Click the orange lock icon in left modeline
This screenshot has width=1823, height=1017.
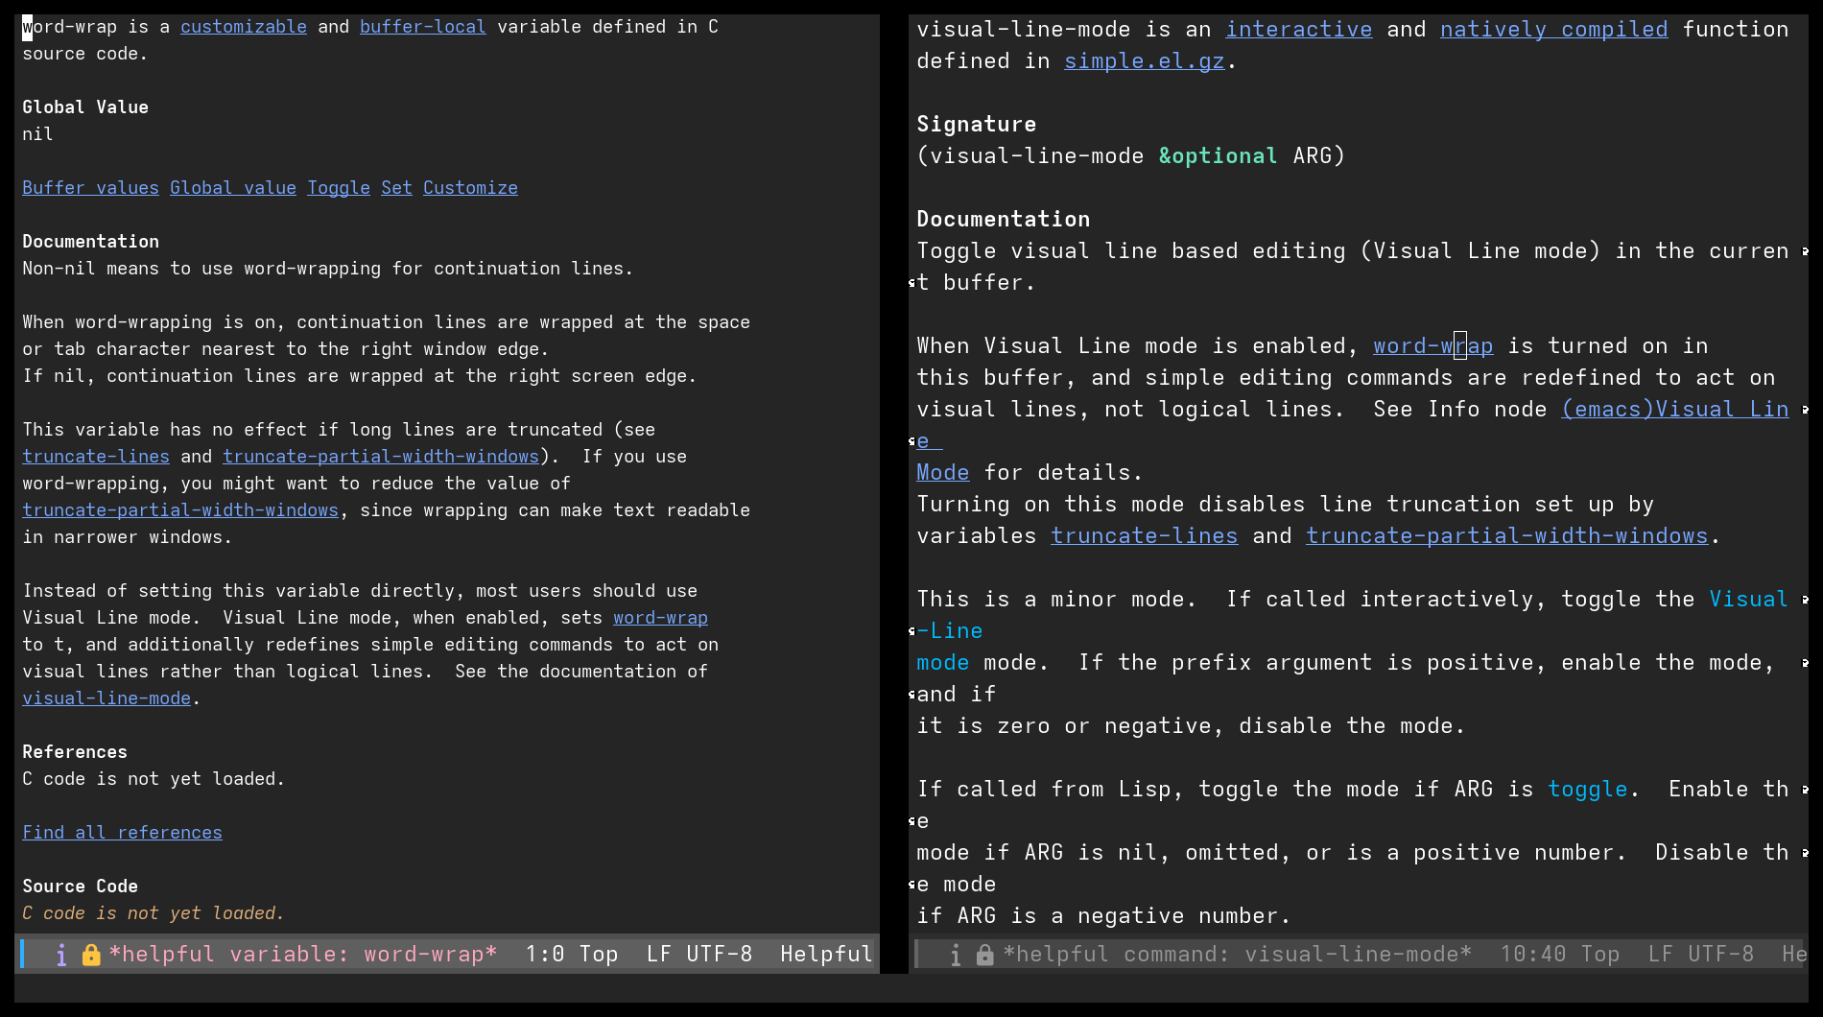(91, 955)
